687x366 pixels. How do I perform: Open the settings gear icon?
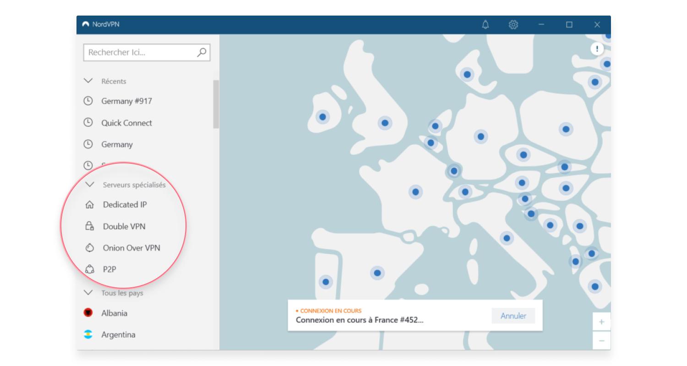(x=513, y=25)
